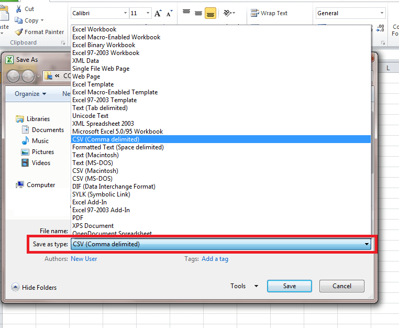399x328 pixels.
Task: Open the Copy dropdown arrow
Action: tap(42, 20)
